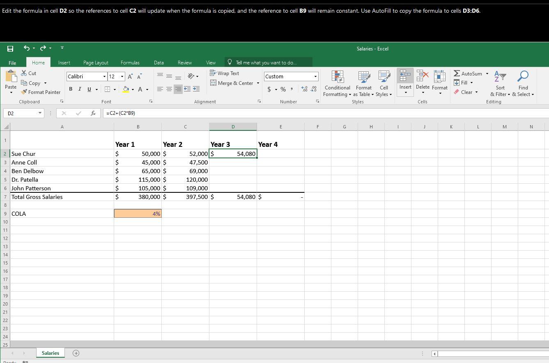Toggle underline formatting
The height and width of the screenshot is (363, 549).
coord(88,89)
